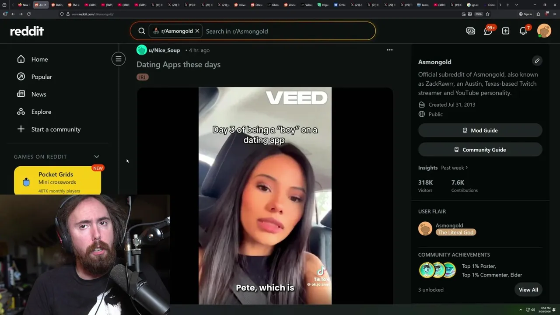Edit community details with pencil icon
Viewport: 560px width, 315px height.
coord(537,61)
